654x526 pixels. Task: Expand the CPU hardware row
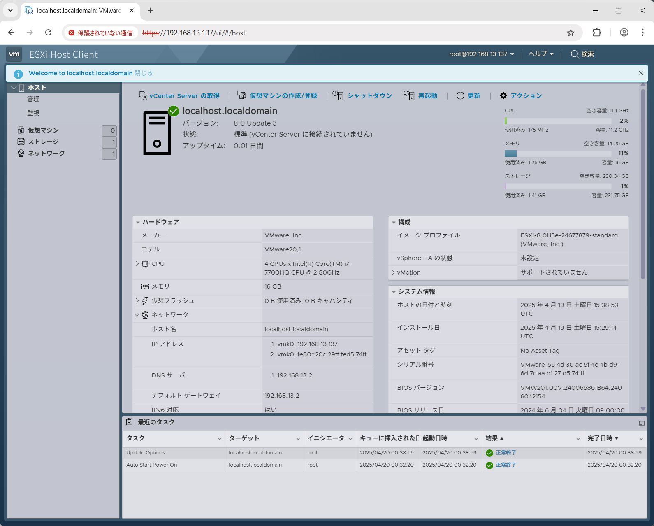coord(137,264)
